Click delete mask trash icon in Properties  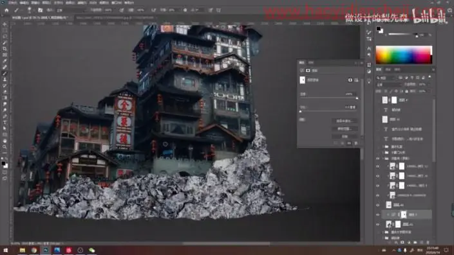[x=356, y=143]
